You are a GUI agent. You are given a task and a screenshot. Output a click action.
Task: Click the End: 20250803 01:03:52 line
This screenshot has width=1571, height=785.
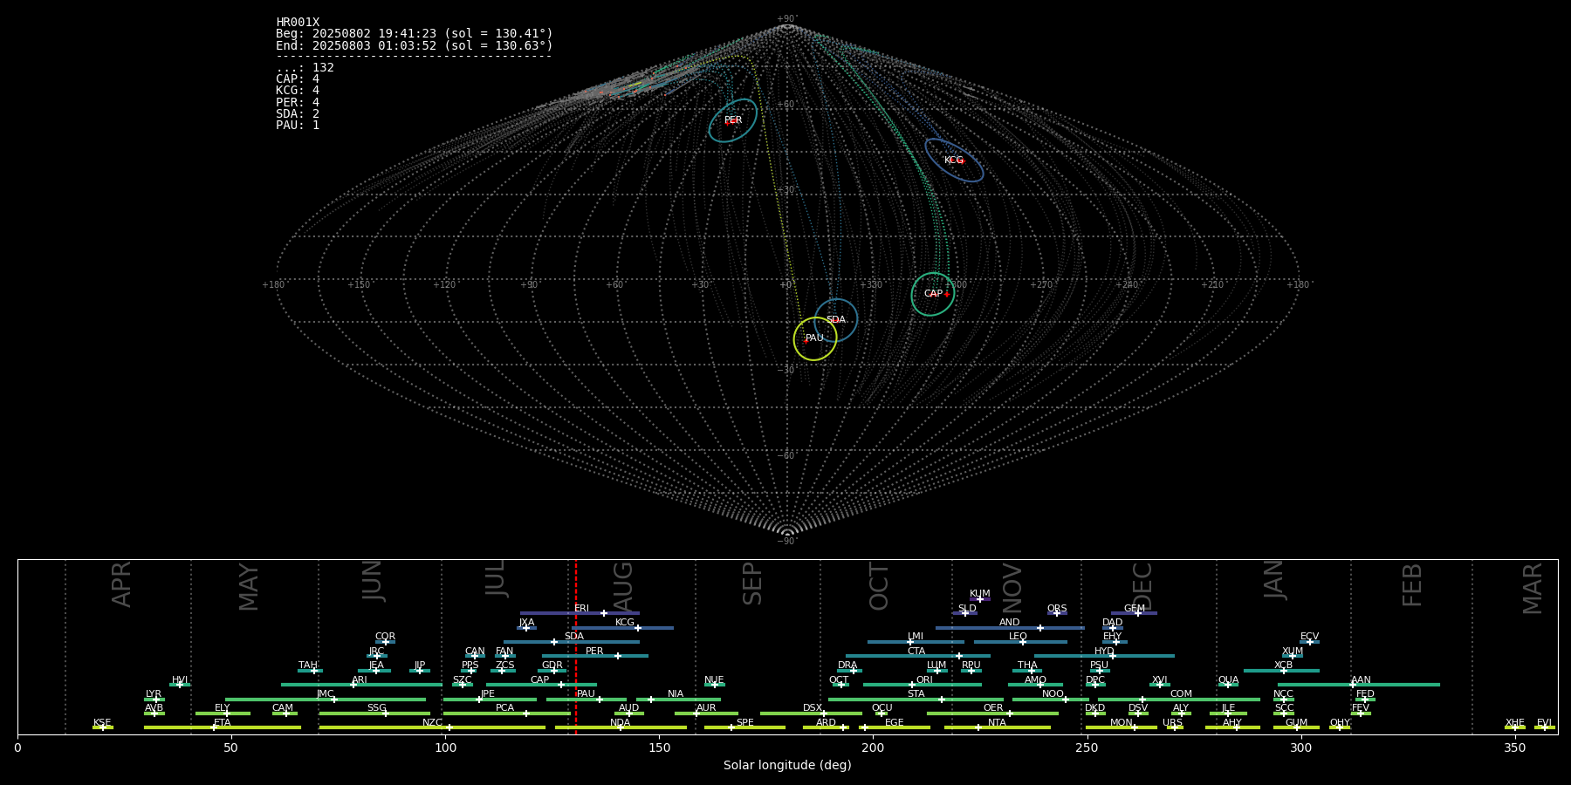point(415,45)
